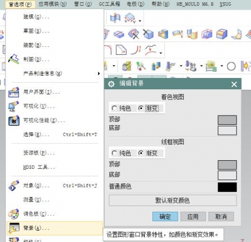Viewport: 251px width, 242px height.
Task: Choose 用户界面(I)... menu entry
Action: point(55,92)
